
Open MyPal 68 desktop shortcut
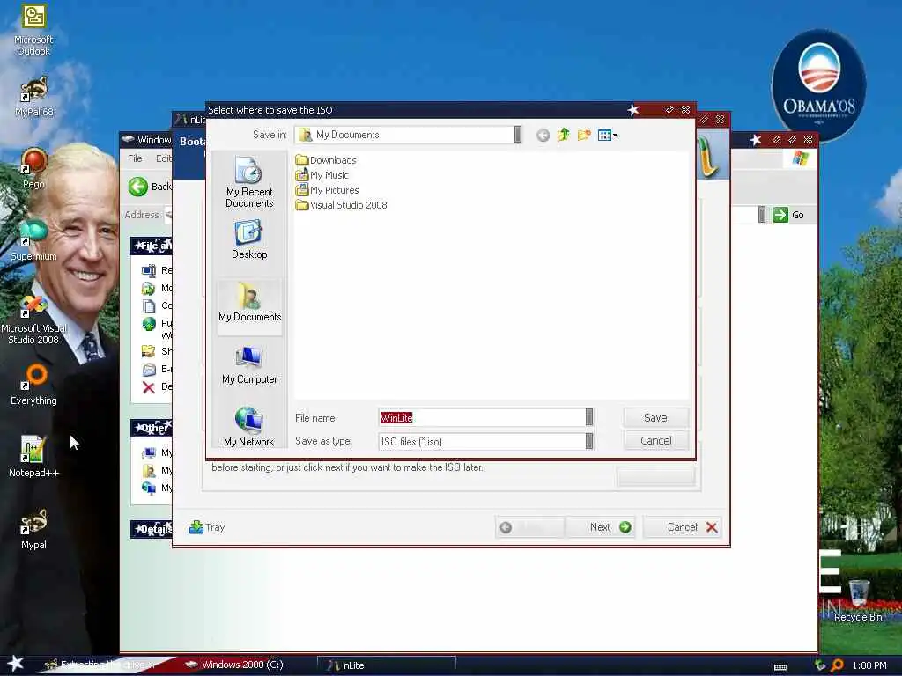click(x=33, y=97)
